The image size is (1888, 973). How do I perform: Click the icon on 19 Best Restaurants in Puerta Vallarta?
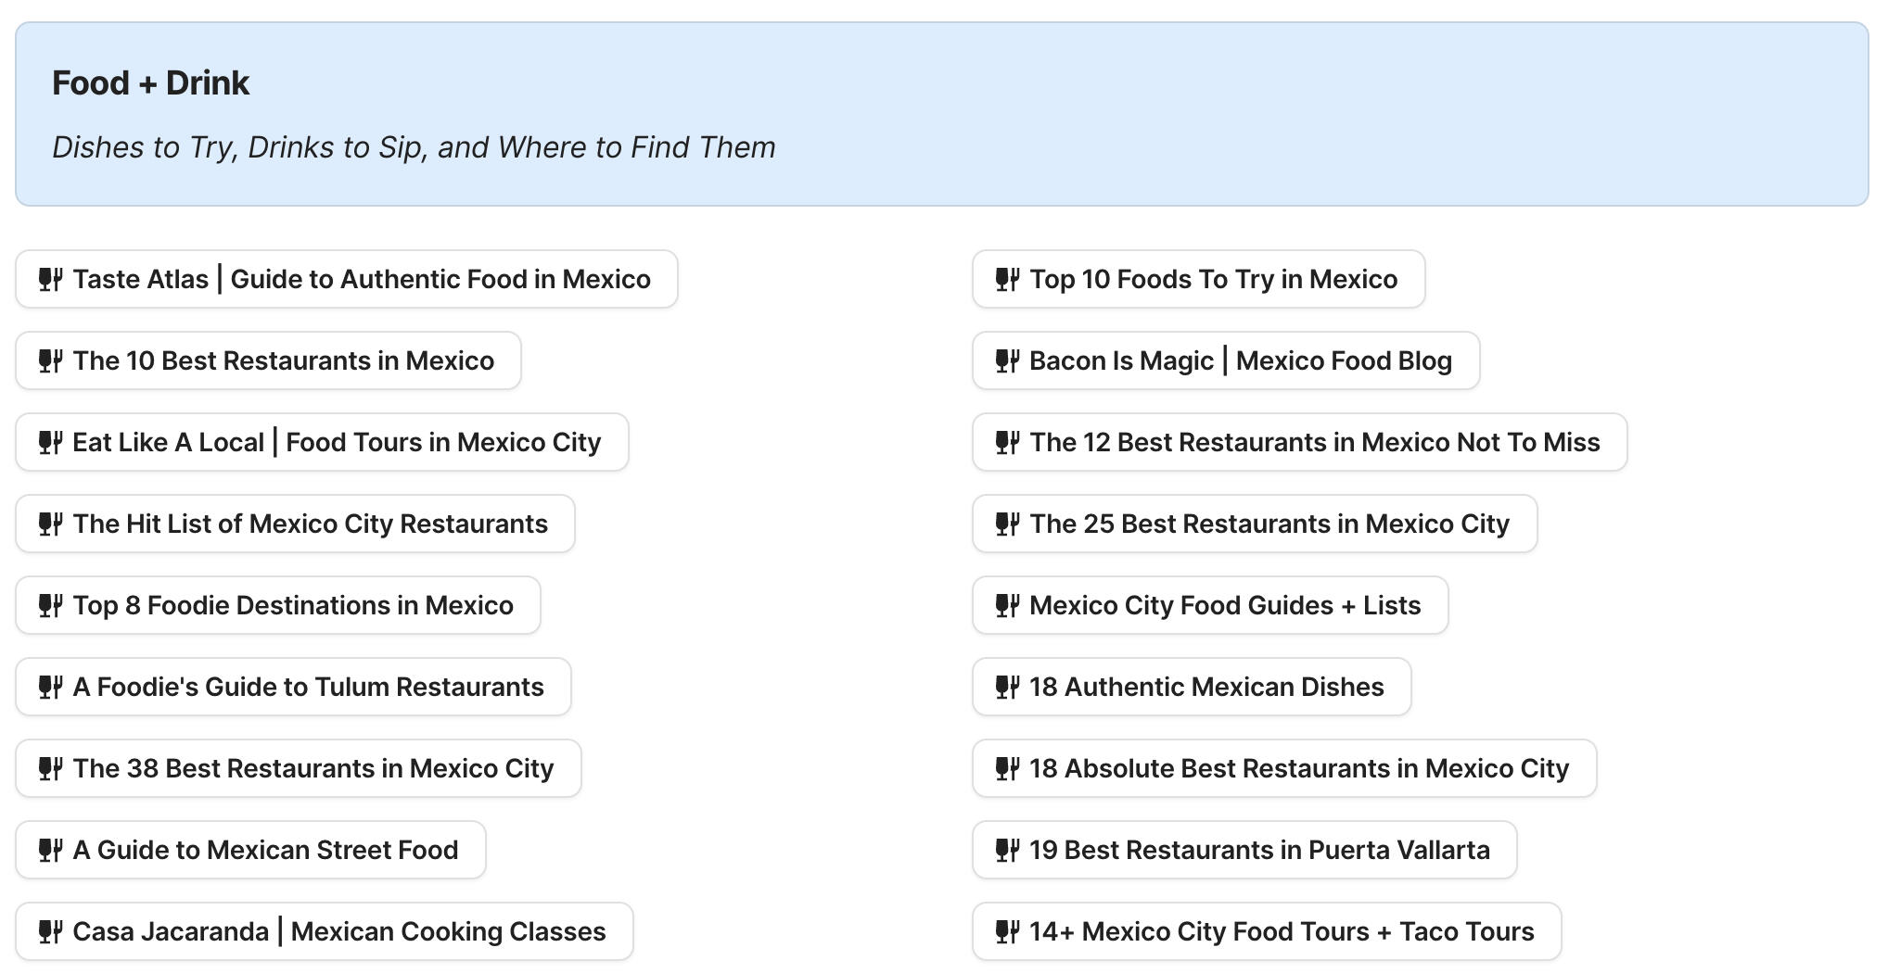[x=1008, y=850]
